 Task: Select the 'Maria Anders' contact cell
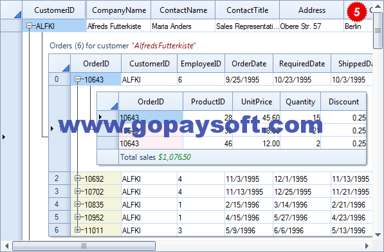point(183,26)
